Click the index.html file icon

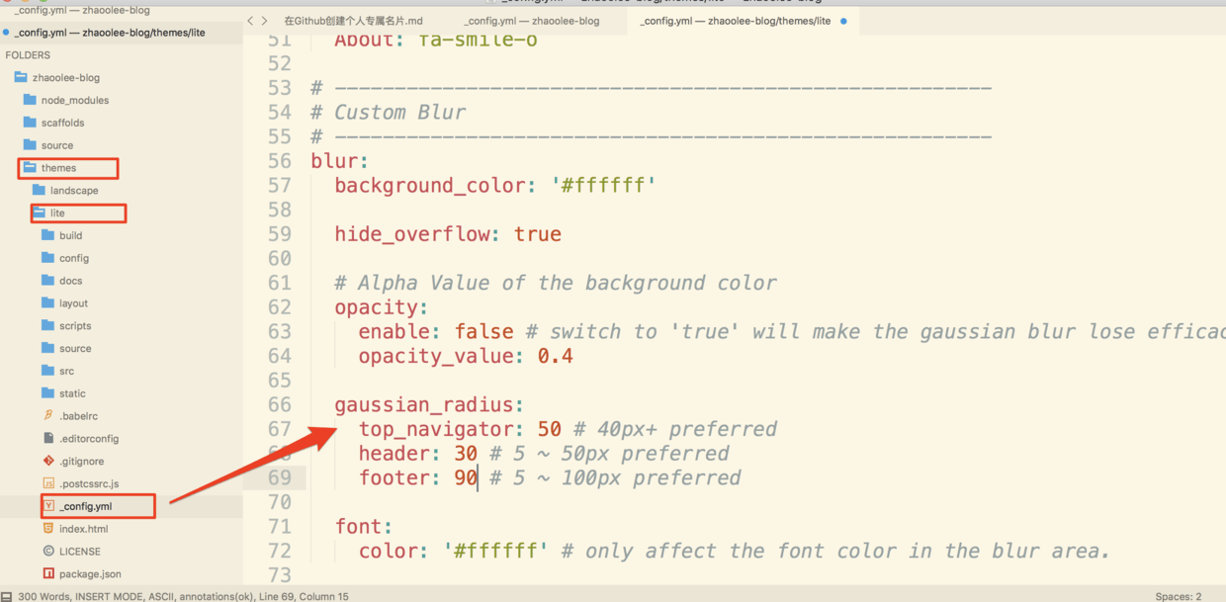(x=48, y=529)
